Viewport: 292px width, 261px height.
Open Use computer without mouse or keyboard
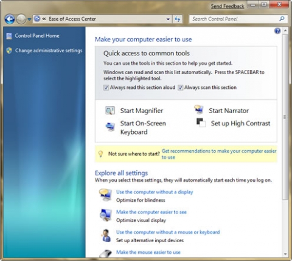pos(168,232)
